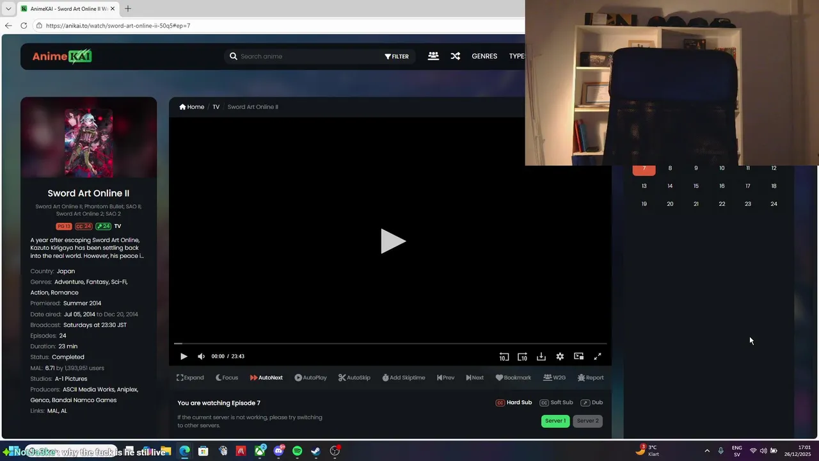Image resolution: width=819 pixels, height=461 pixels.
Task: Select episode 8 in the episode list
Action: [670, 168]
